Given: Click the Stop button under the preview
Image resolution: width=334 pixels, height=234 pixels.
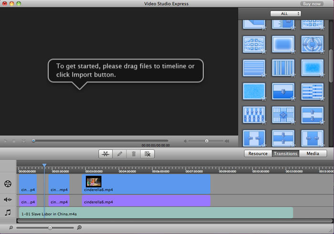Looking at the screenshot, I should coord(14,141).
